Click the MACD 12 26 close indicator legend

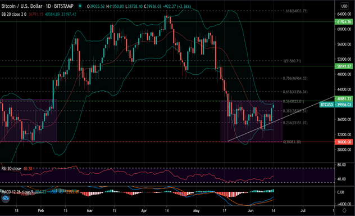coord(17,192)
